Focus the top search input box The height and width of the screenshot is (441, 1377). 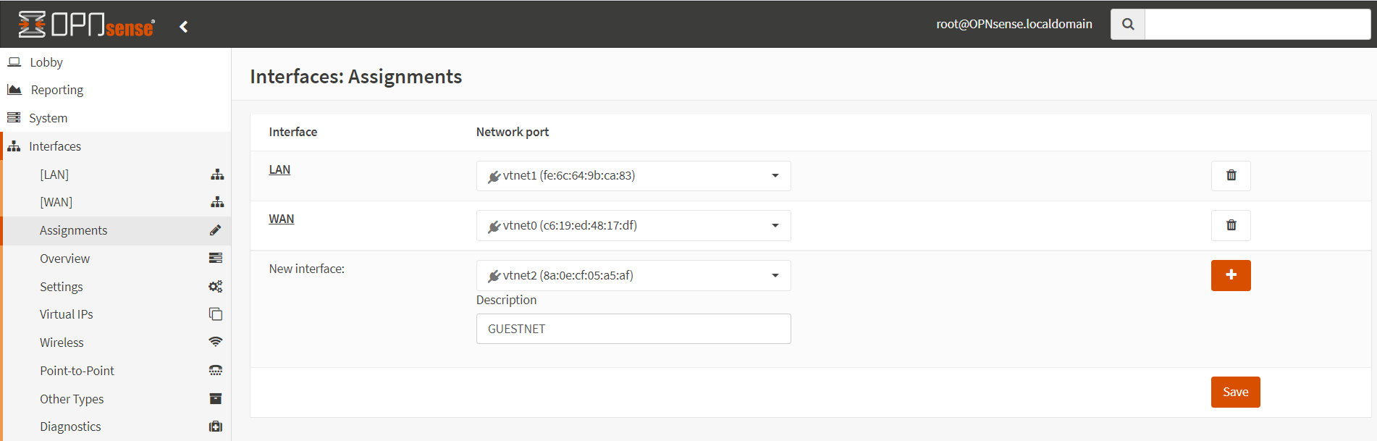point(1257,24)
